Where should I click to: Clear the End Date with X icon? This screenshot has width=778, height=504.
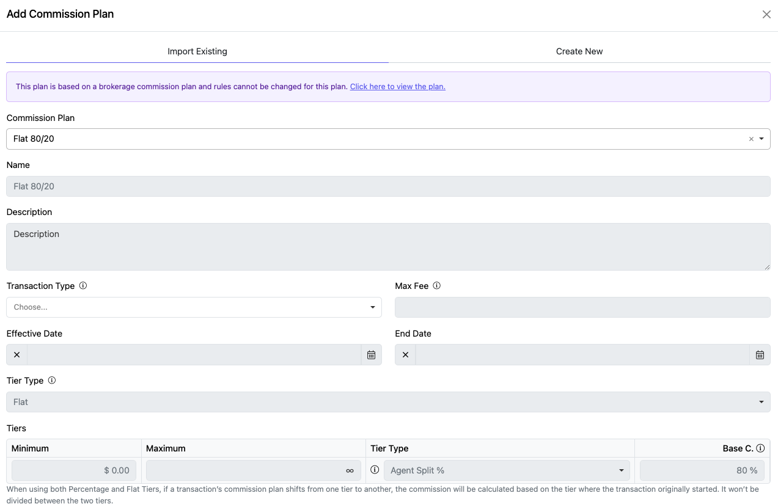pyautogui.click(x=405, y=355)
